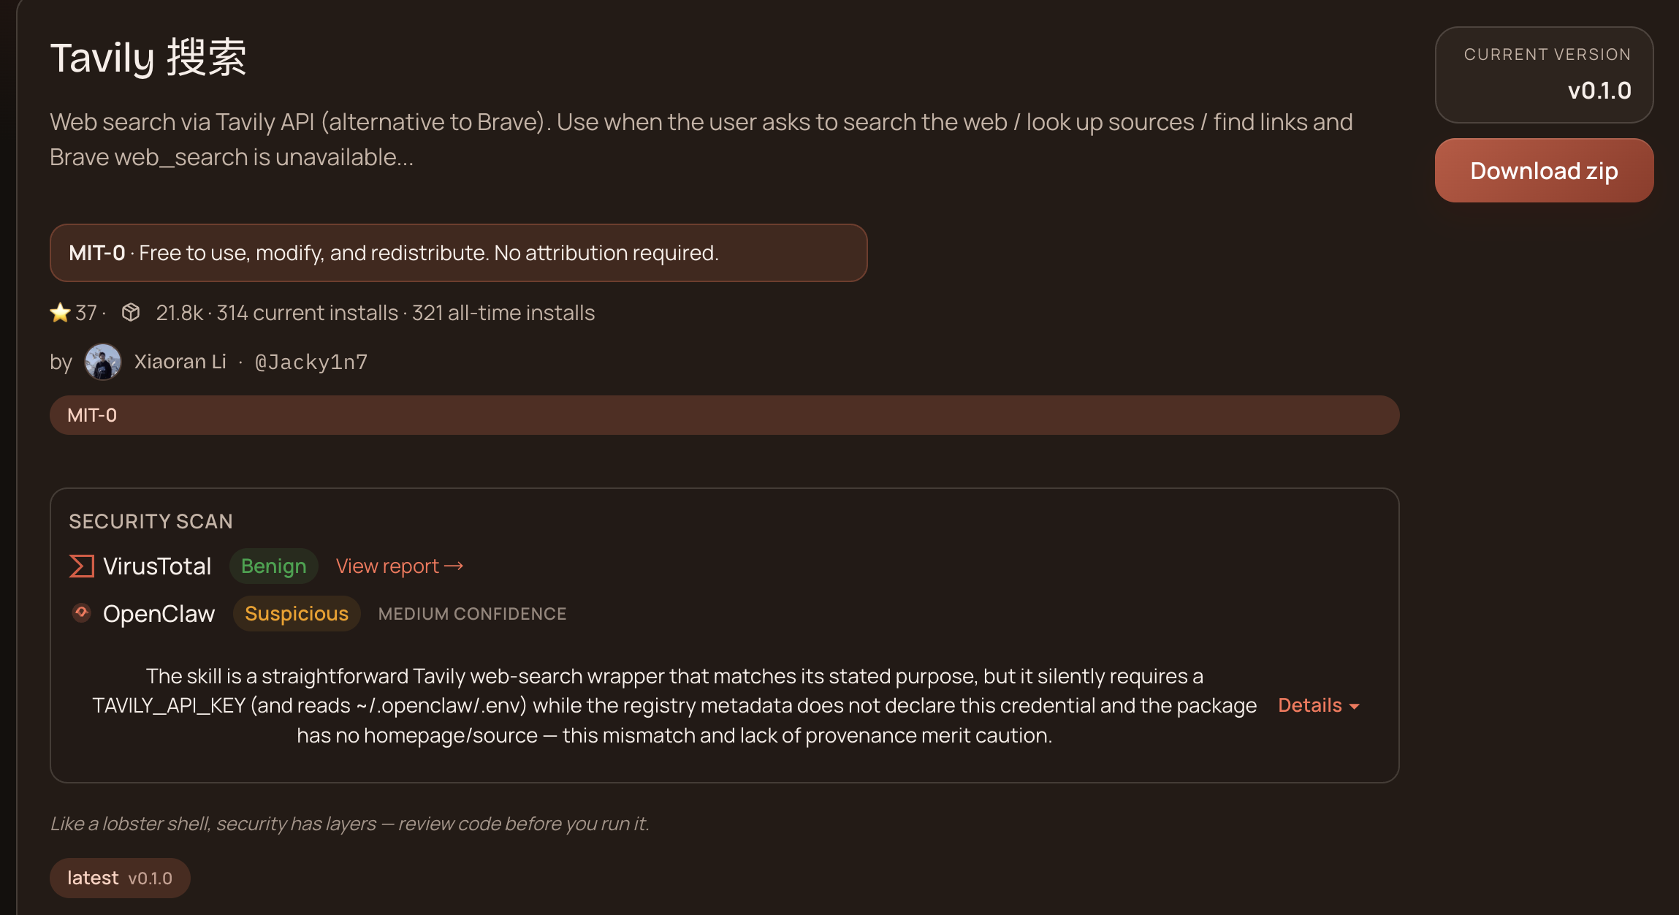Visit the @Jacky1n7 profile handle
This screenshot has width=1679, height=915.
pos(311,362)
